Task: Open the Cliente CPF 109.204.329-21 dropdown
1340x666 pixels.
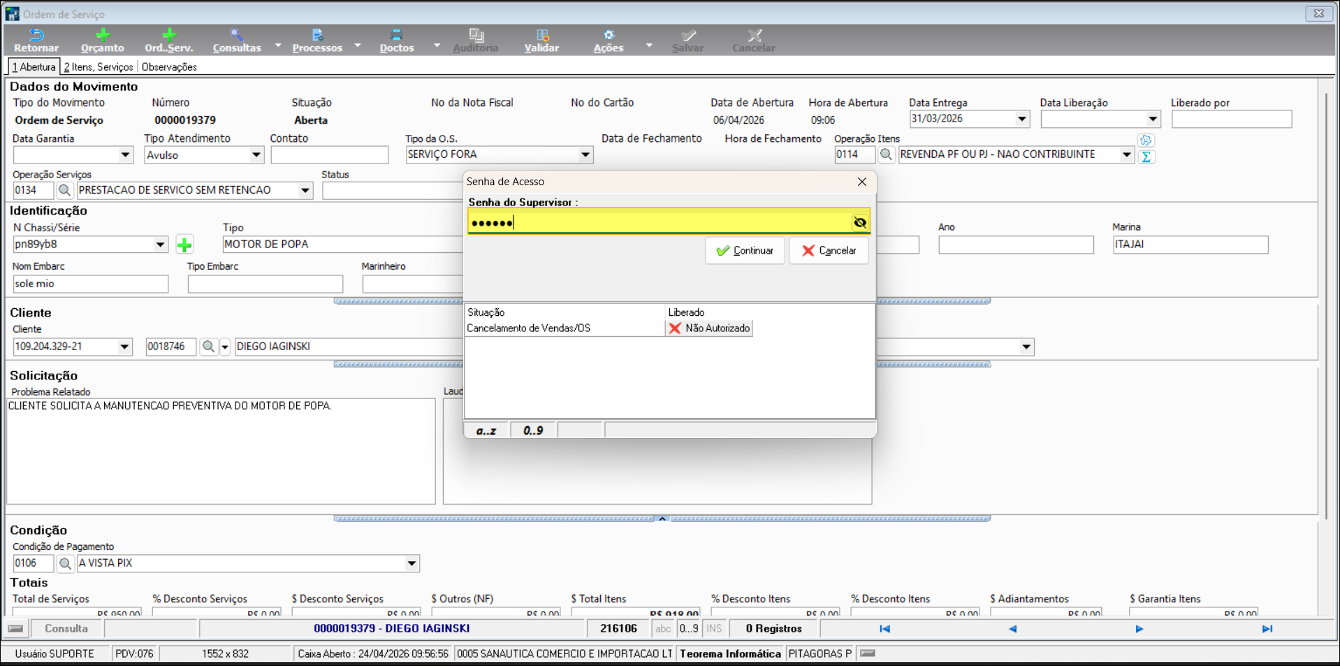Action: pos(124,347)
